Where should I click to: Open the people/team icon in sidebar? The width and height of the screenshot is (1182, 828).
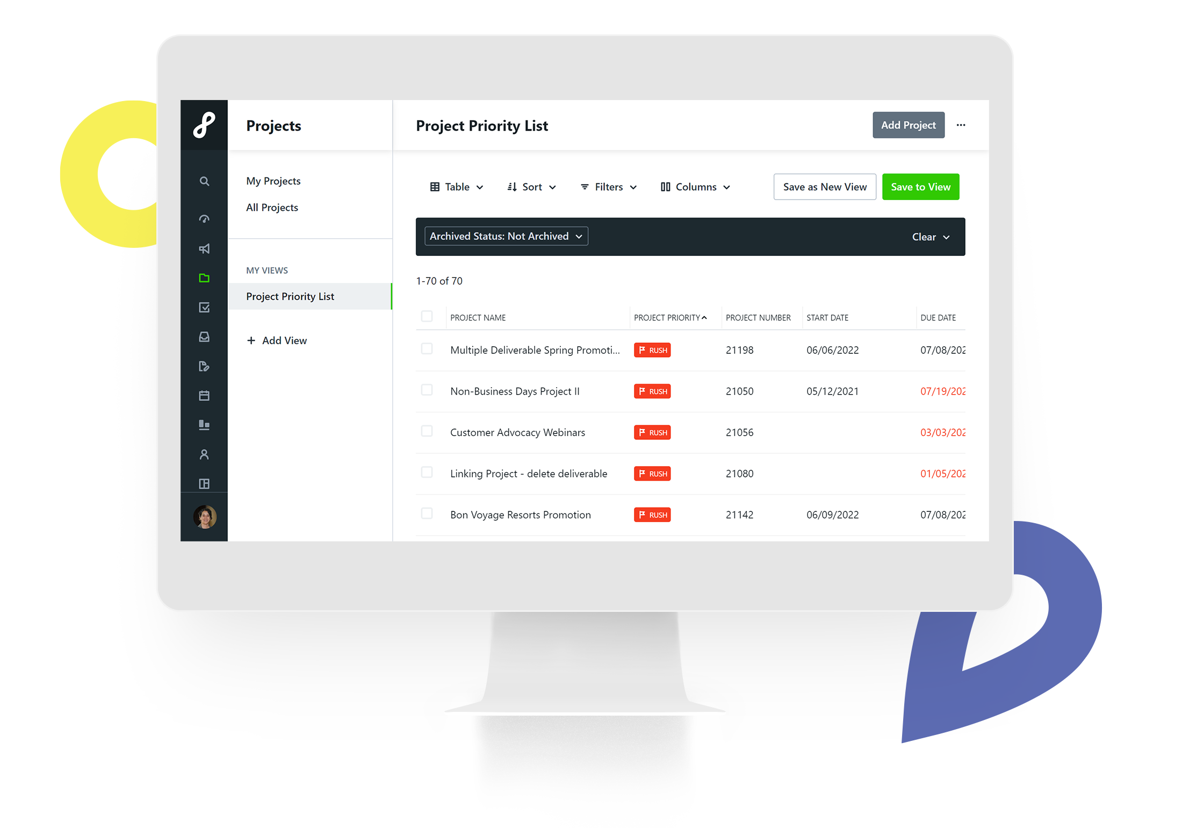[204, 455]
